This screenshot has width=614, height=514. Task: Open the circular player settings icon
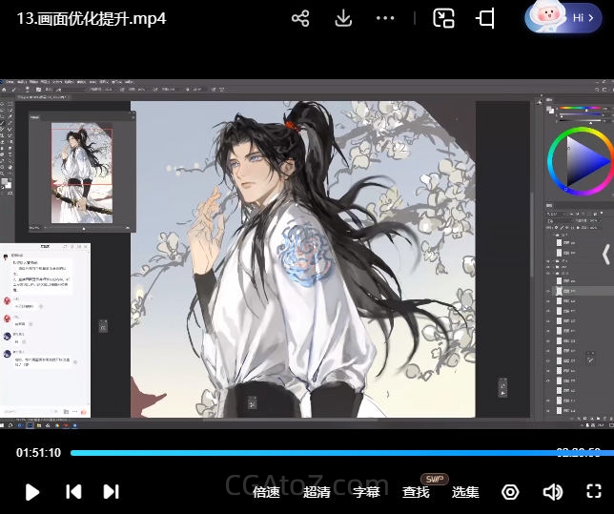[x=510, y=492]
